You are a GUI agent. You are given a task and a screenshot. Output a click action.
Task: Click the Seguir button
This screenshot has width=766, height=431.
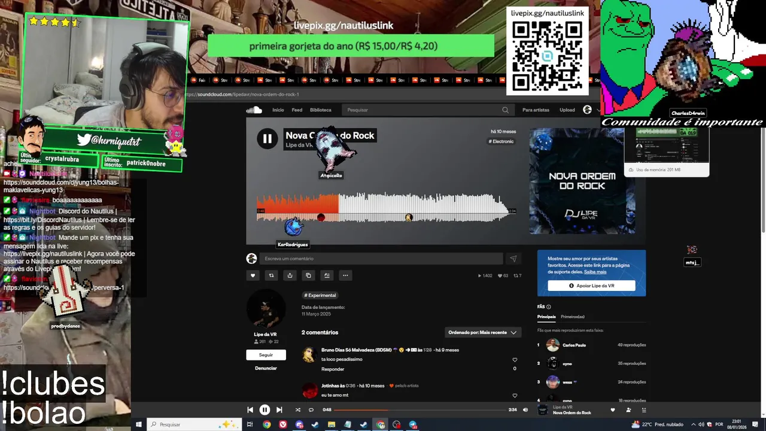[266, 355]
